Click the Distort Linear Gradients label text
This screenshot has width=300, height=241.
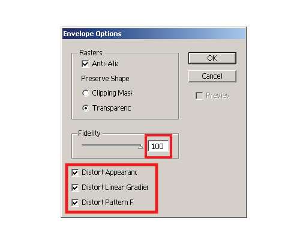(x=115, y=188)
